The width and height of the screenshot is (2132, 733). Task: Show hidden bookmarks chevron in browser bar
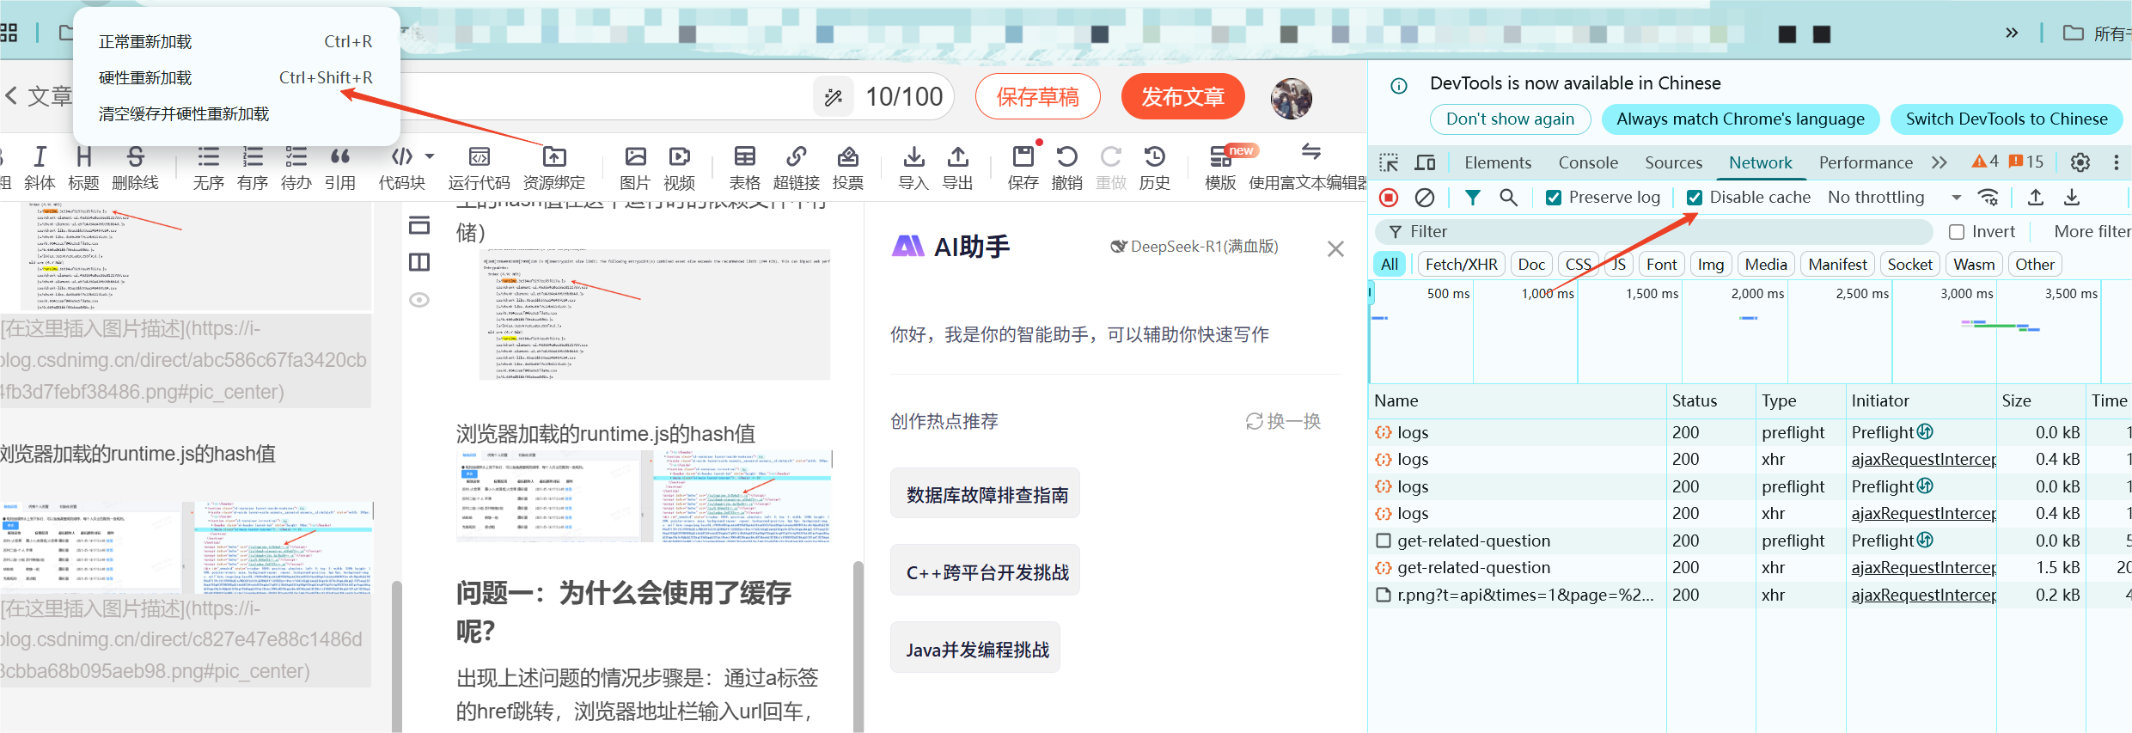click(x=2012, y=33)
